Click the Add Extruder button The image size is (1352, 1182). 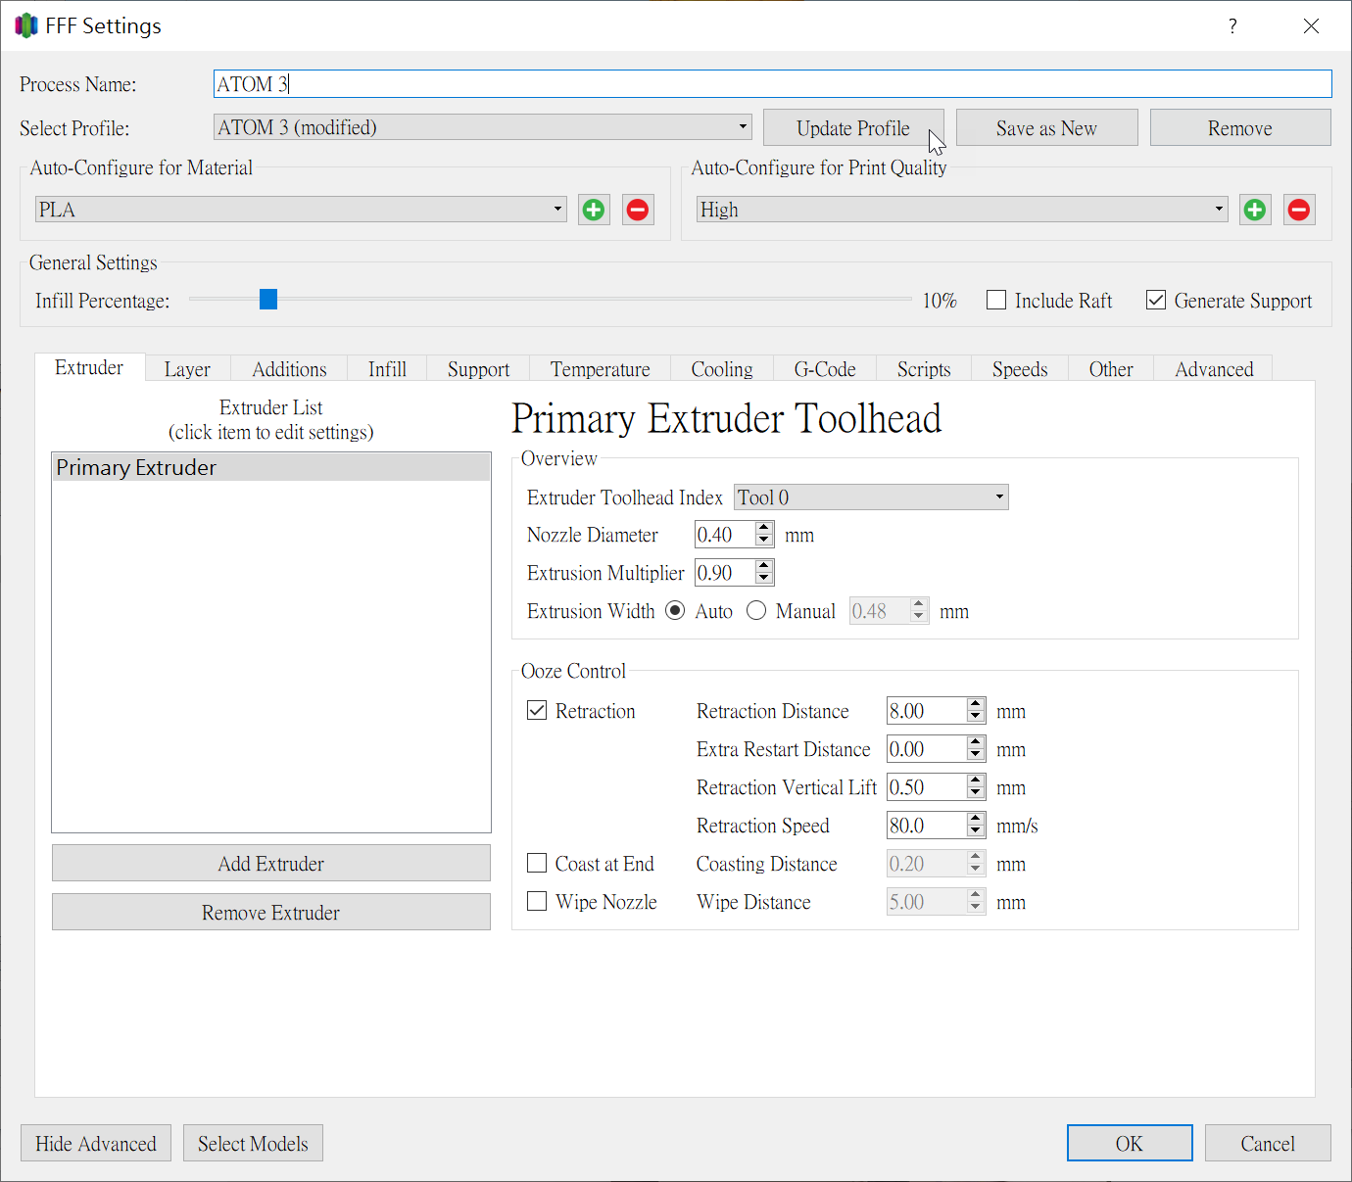click(271, 864)
